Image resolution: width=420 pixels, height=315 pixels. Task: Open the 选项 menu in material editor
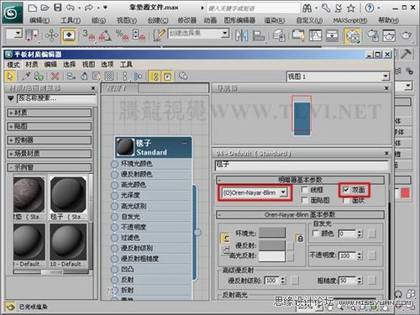pyautogui.click(x=107, y=65)
